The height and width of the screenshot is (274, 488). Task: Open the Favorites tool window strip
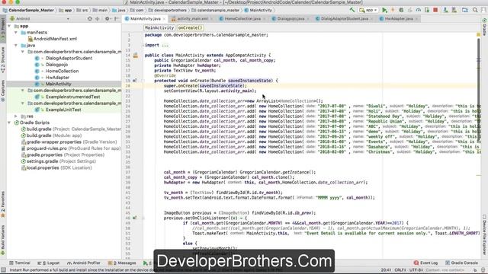[3, 205]
